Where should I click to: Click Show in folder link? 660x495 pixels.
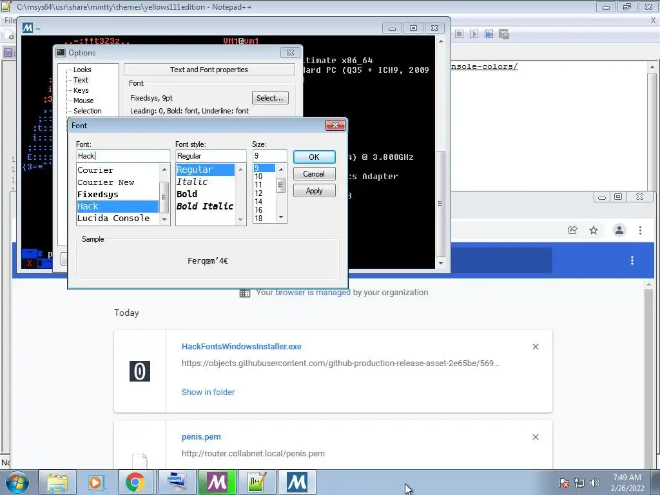tap(208, 393)
